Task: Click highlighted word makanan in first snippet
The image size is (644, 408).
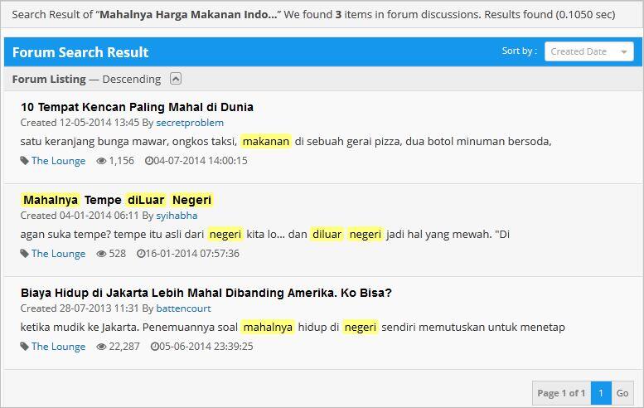Action: click(x=266, y=141)
